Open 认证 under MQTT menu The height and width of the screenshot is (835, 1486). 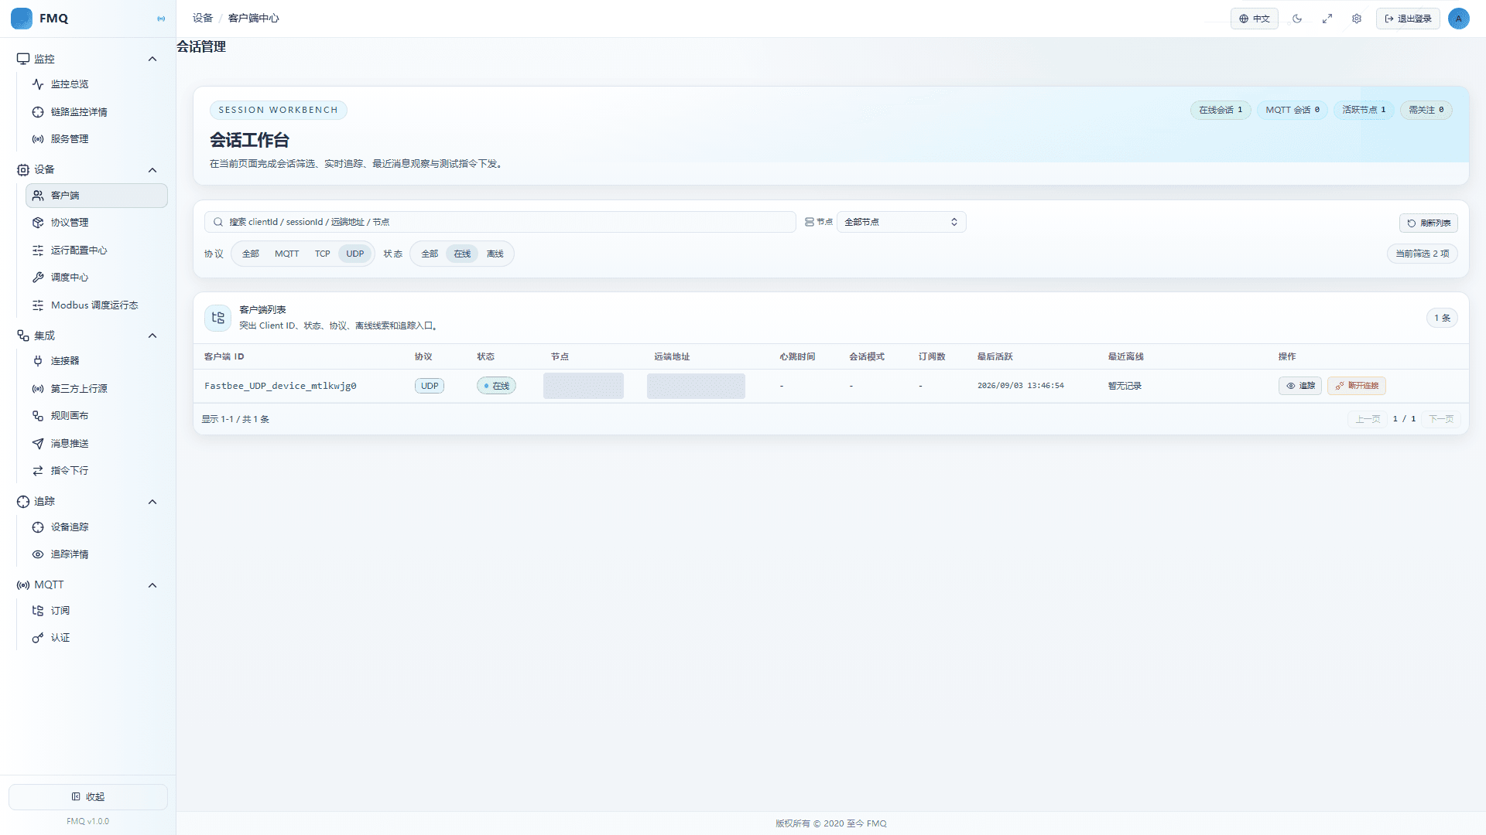[x=96, y=638]
